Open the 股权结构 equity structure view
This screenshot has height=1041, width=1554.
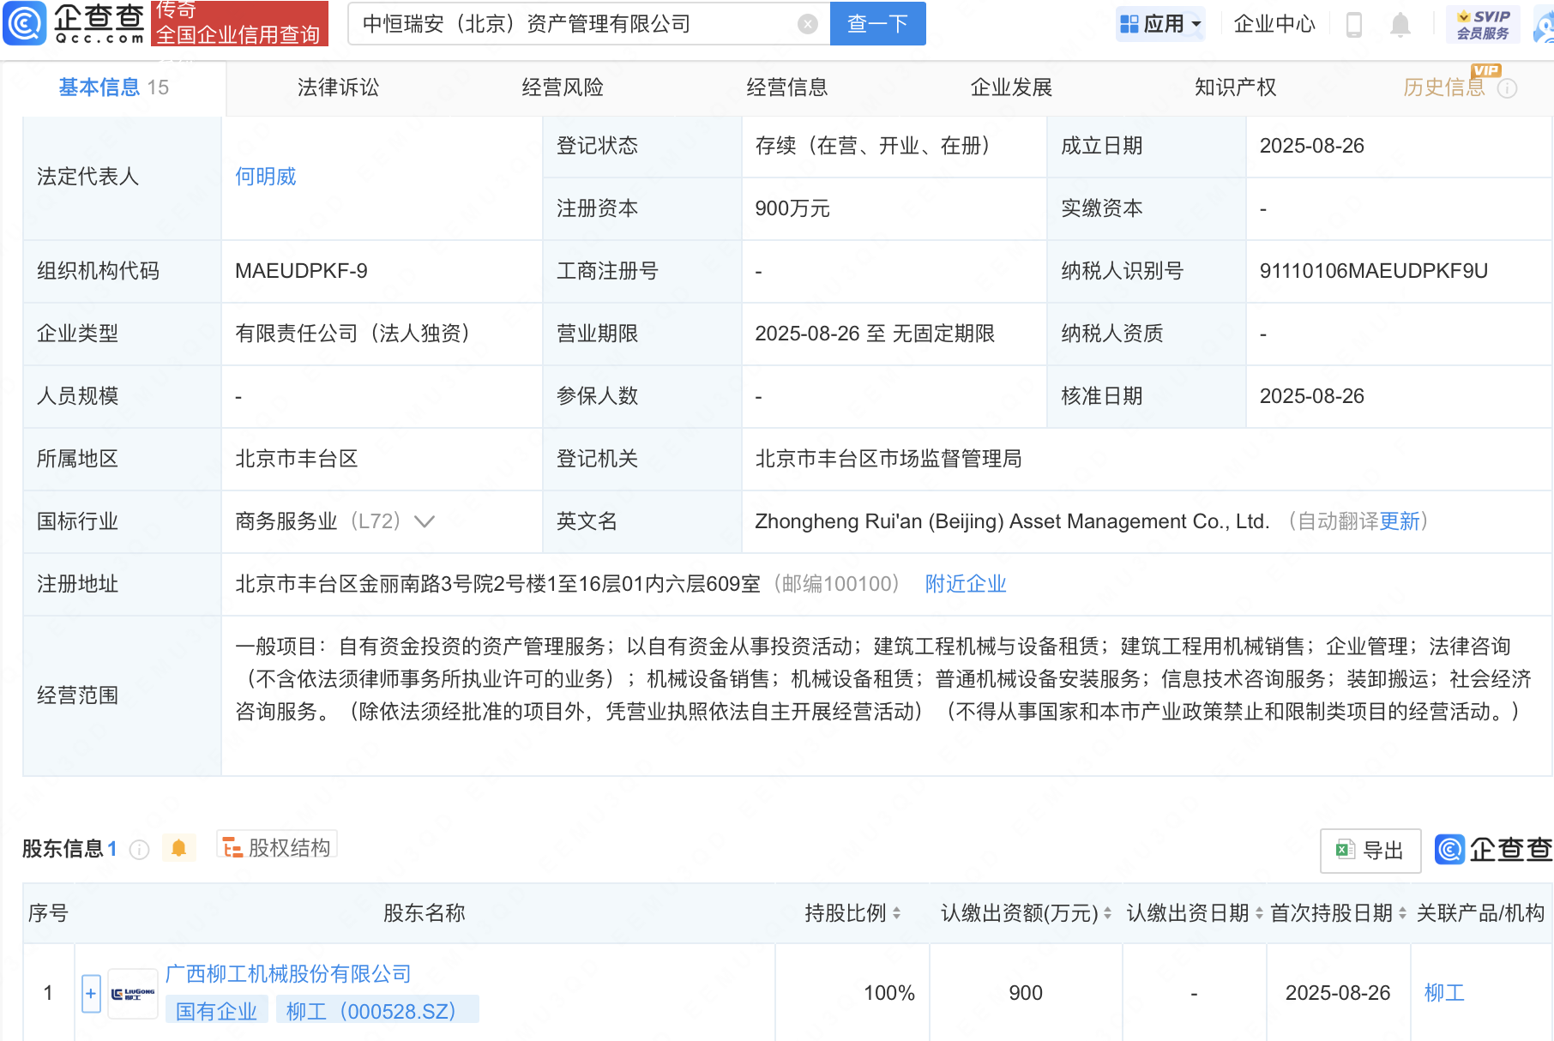pyautogui.click(x=276, y=845)
